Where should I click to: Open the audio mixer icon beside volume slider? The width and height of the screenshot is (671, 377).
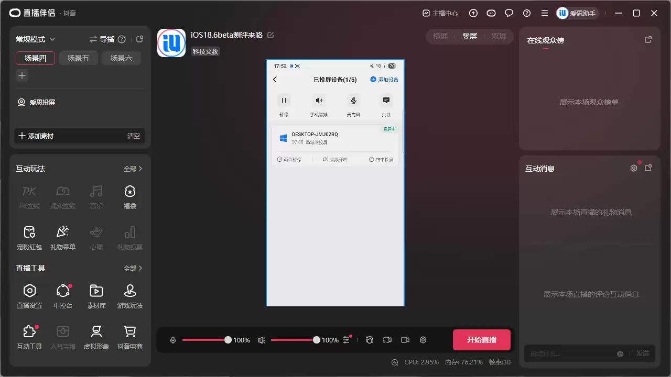point(347,340)
